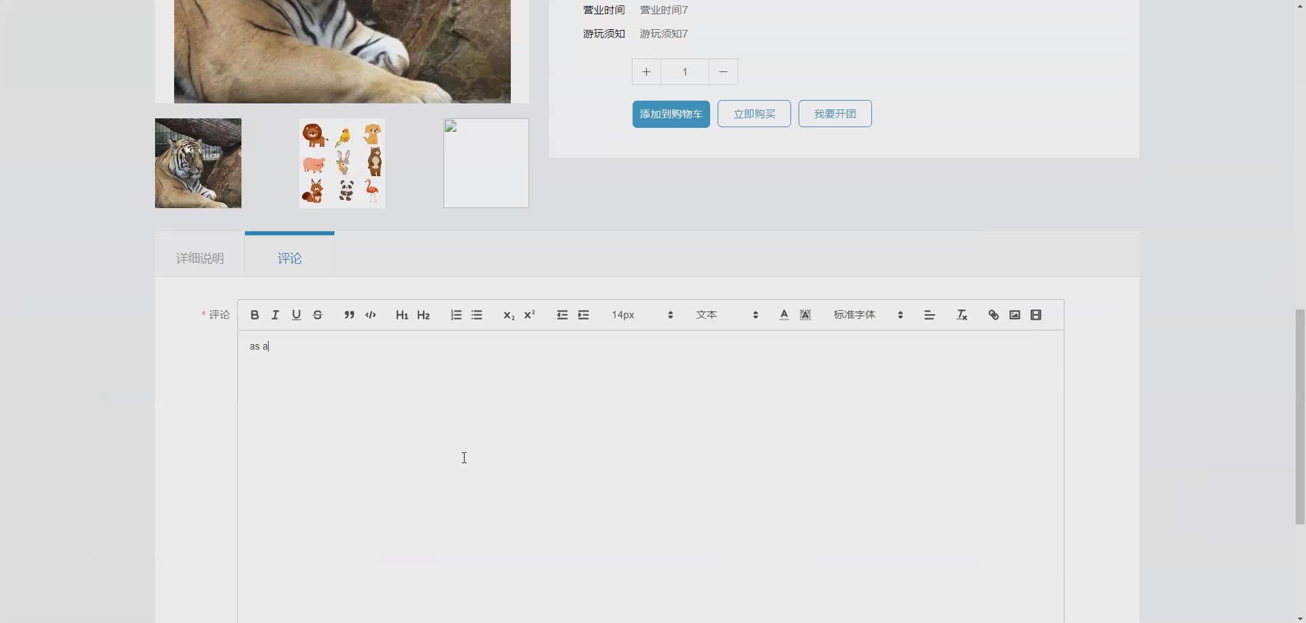Insert a code block
The image size is (1306, 623).
click(370, 314)
